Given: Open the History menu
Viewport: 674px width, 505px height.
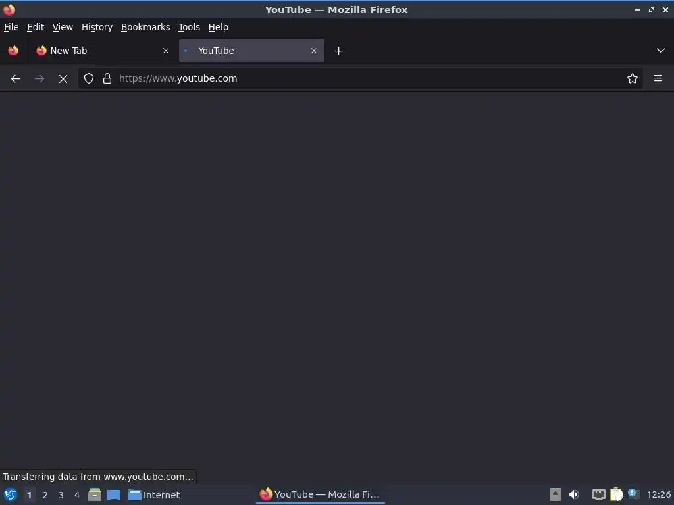Looking at the screenshot, I should pyautogui.click(x=97, y=27).
